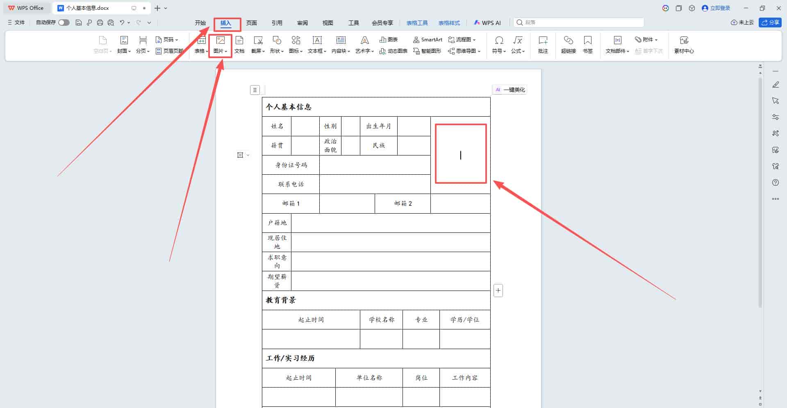Switch to the 视图 ribbon tab
This screenshot has width=787, height=408.
(328, 23)
